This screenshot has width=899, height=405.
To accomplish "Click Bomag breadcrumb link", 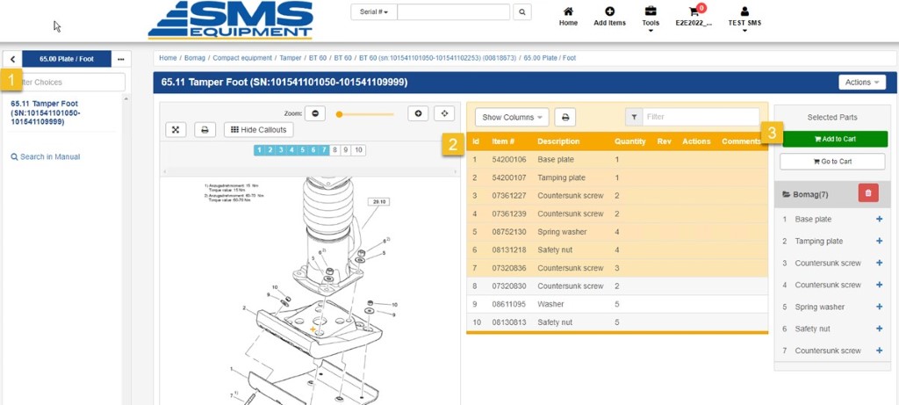I will (x=194, y=58).
